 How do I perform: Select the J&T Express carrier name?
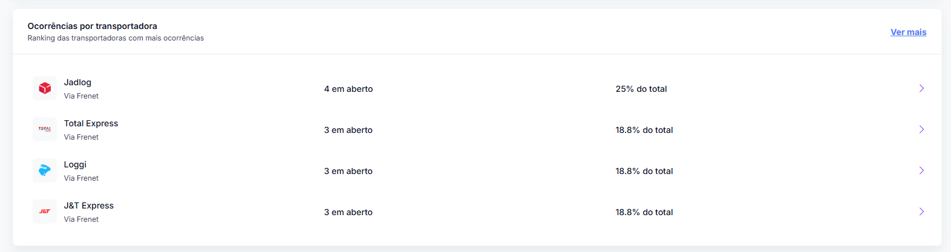pos(89,205)
